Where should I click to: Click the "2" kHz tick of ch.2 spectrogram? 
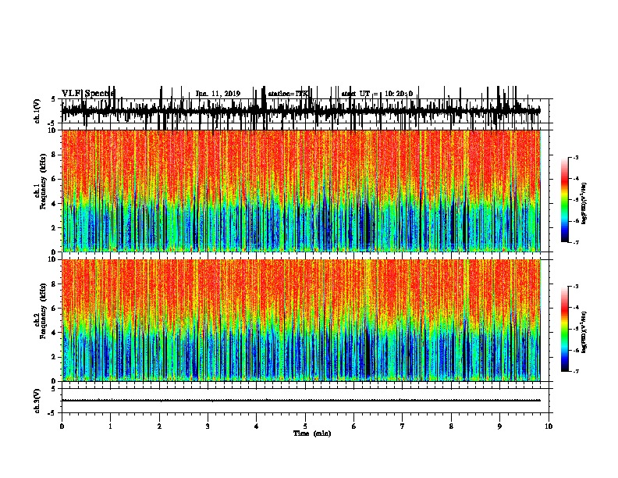click(55, 357)
